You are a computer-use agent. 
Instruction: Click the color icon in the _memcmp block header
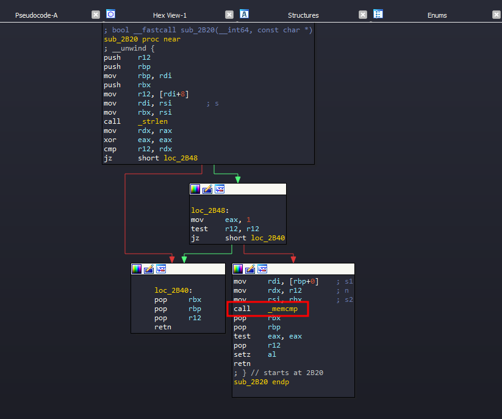(238, 269)
